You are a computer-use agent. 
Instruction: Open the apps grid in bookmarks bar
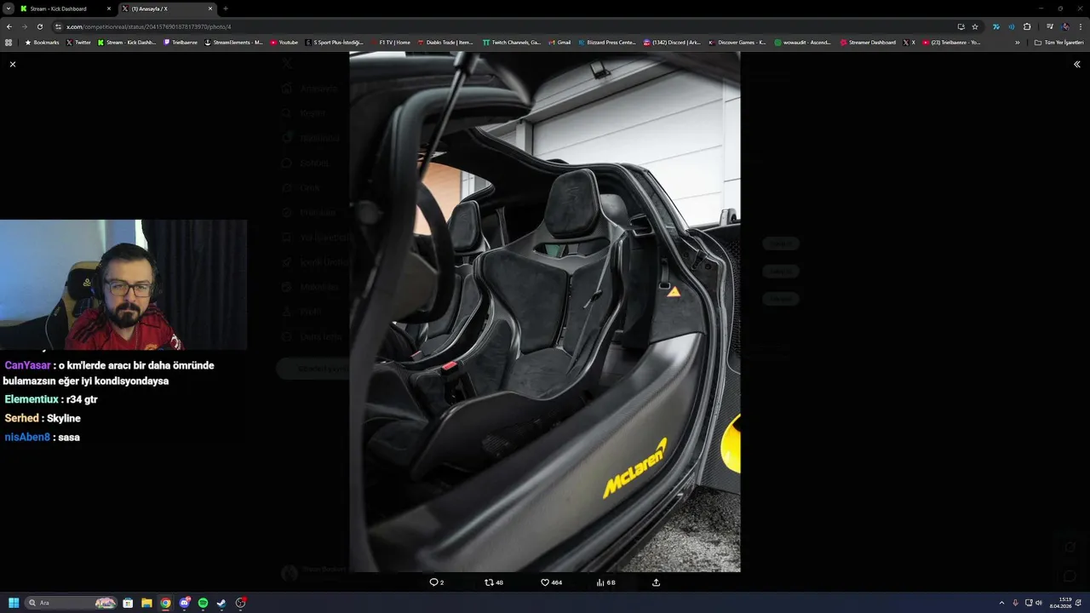click(9, 42)
